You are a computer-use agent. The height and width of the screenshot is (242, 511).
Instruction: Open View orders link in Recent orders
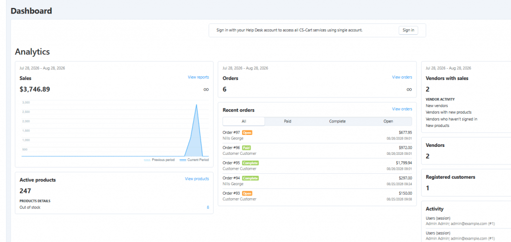[x=402, y=109]
